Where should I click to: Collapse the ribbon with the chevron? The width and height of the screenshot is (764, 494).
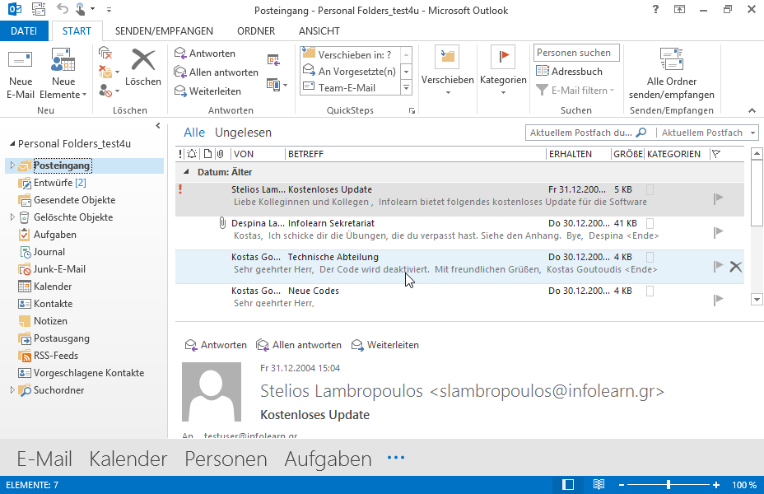(x=752, y=110)
